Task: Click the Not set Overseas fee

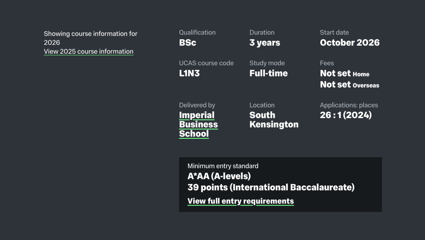Action: [x=350, y=85]
